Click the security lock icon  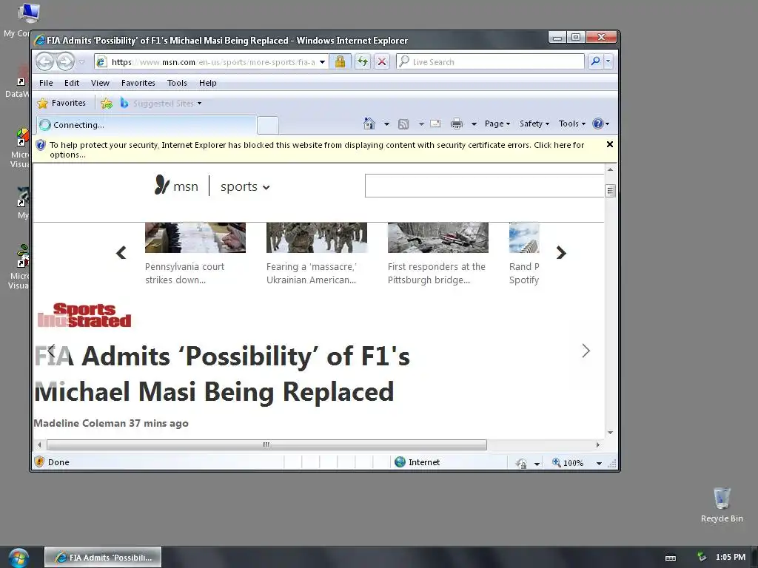tap(340, 62)
